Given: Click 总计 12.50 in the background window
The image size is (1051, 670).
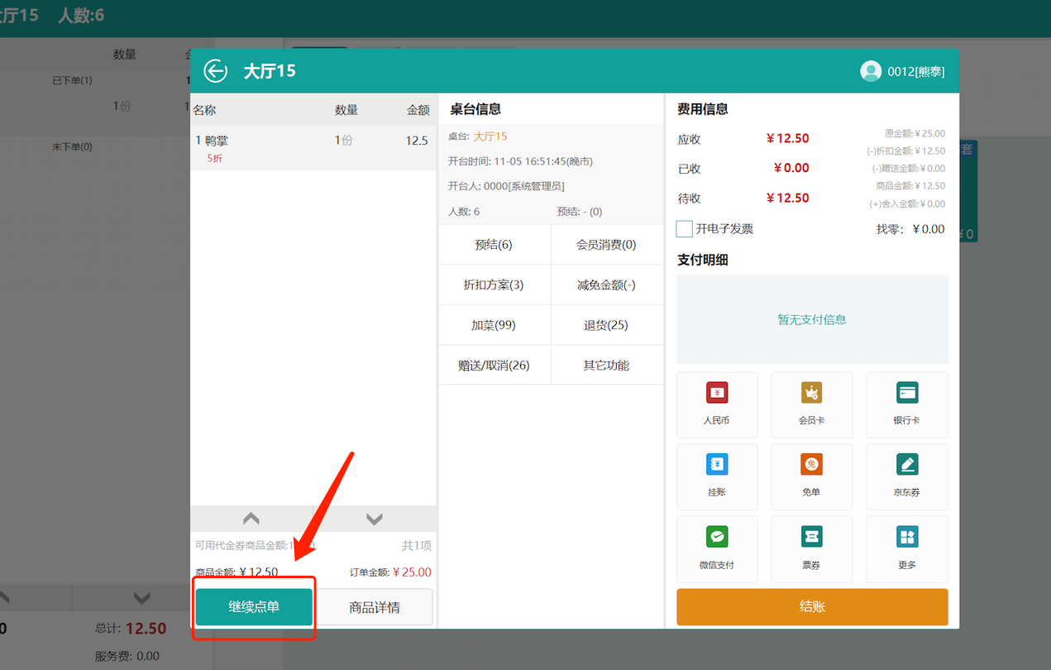Looking at the screenshot, I should [x=131, y=629].
